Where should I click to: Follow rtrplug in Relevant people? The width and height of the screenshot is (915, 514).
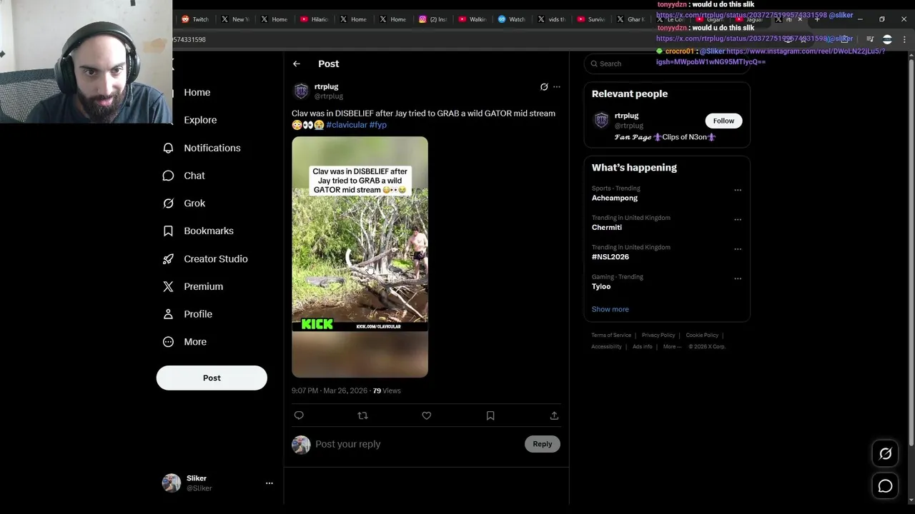point(723,121)
